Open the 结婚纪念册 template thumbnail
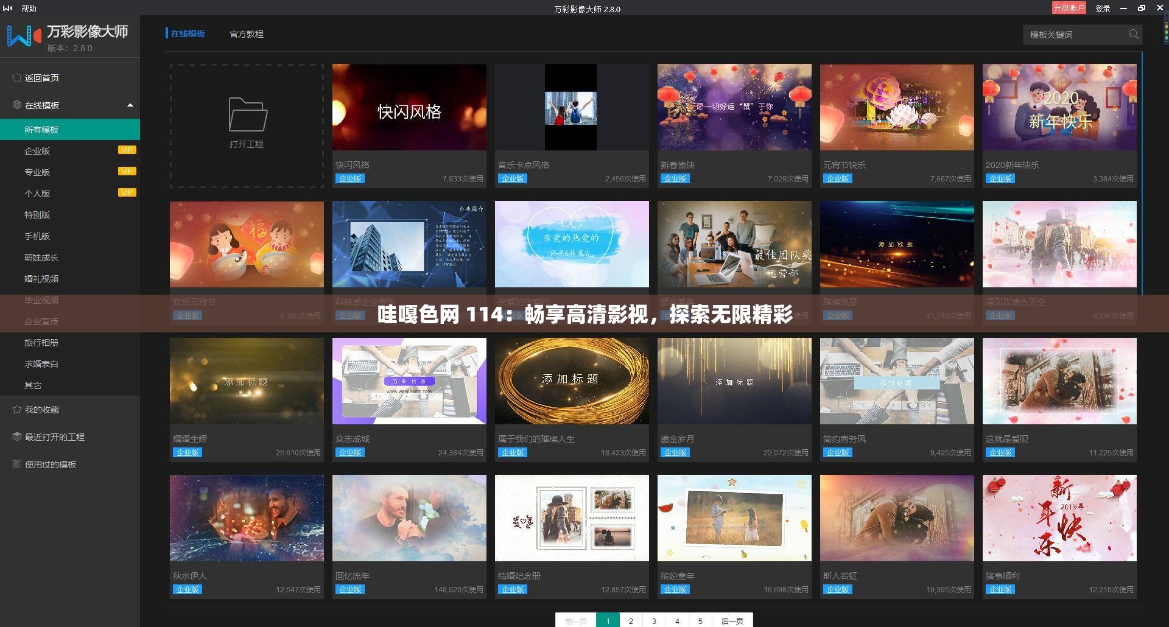 (x=572, y=518)
